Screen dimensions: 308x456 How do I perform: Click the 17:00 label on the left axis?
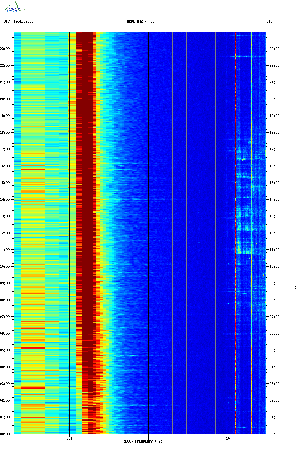pyautogui.click(x=5, y=149)
